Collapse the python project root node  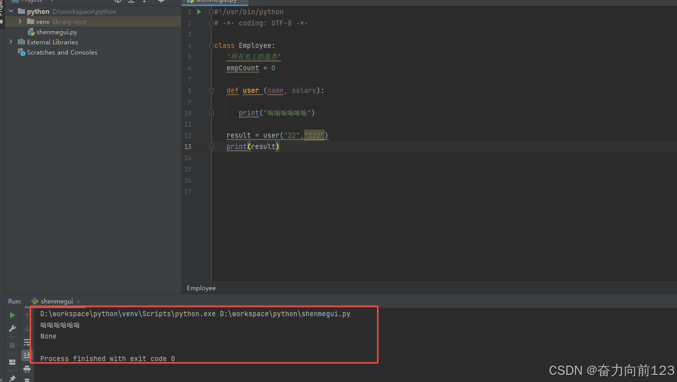point(11,11)
